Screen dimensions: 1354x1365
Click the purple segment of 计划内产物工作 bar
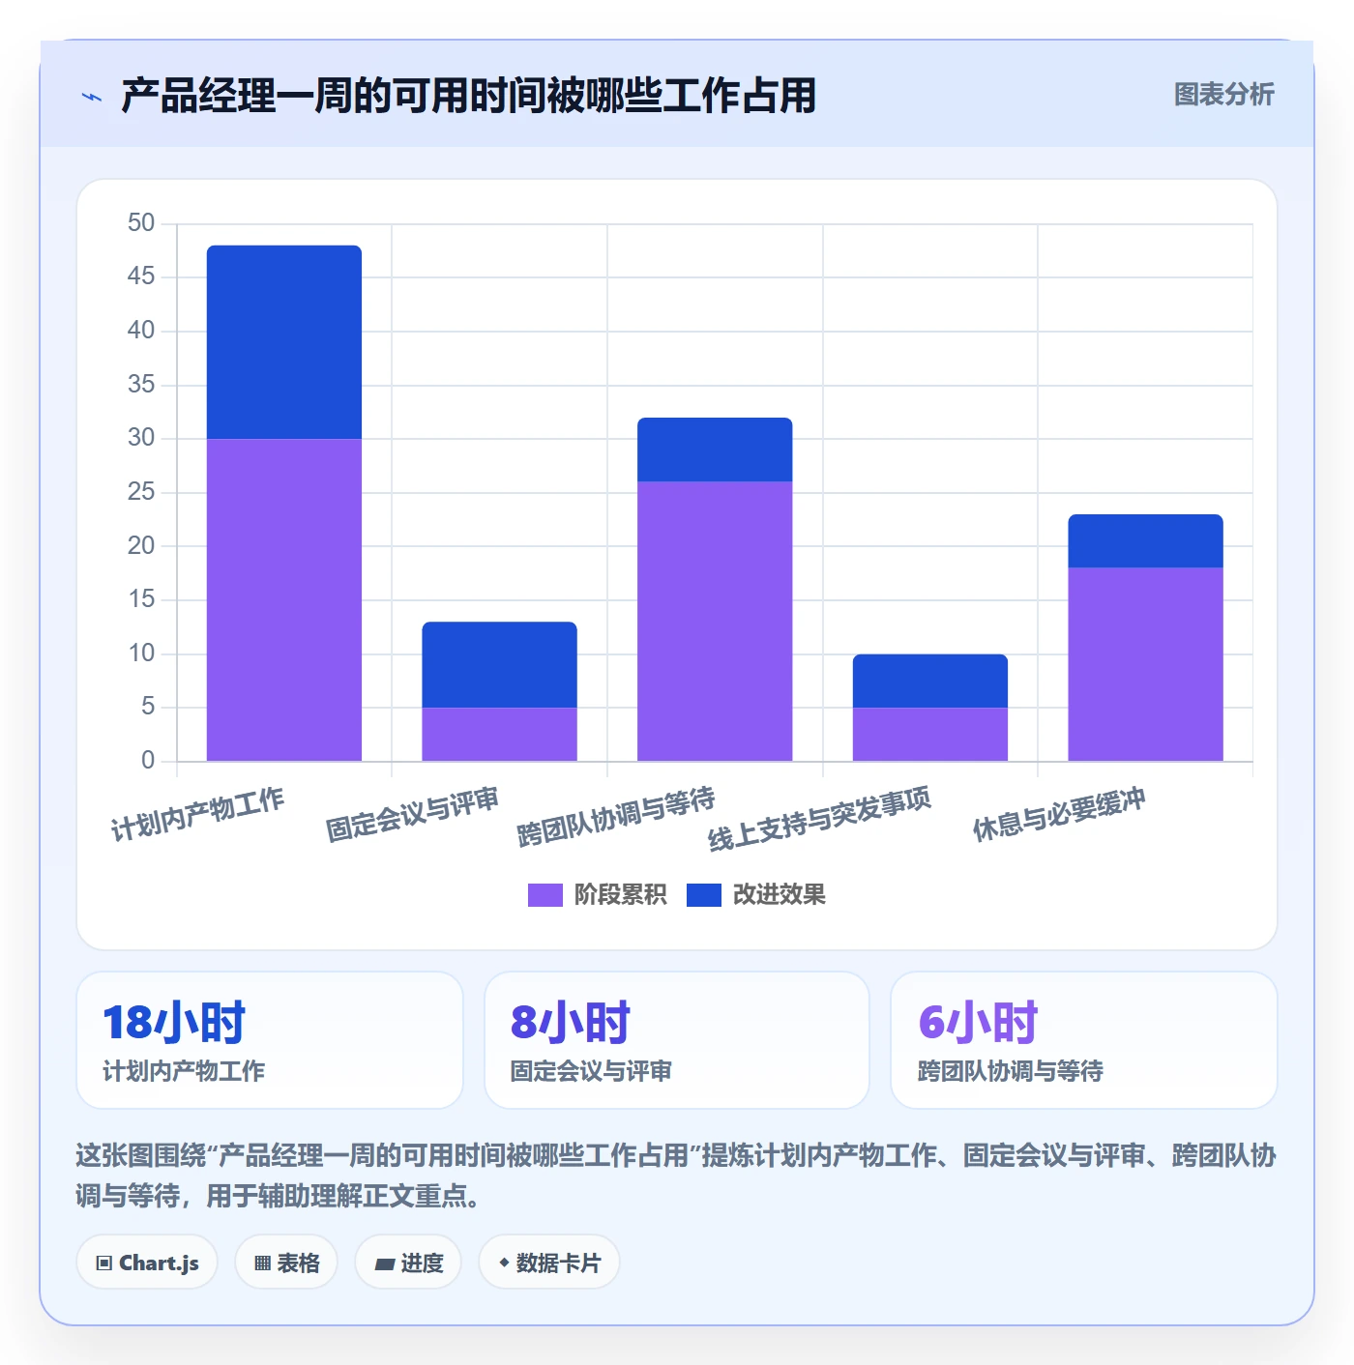(x=284, y=599)
